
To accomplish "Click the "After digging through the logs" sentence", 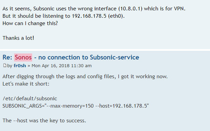I will [85, 77].
